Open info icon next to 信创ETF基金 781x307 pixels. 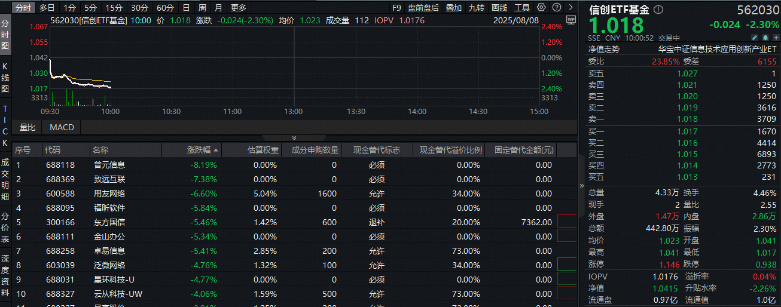click(658, 10)
